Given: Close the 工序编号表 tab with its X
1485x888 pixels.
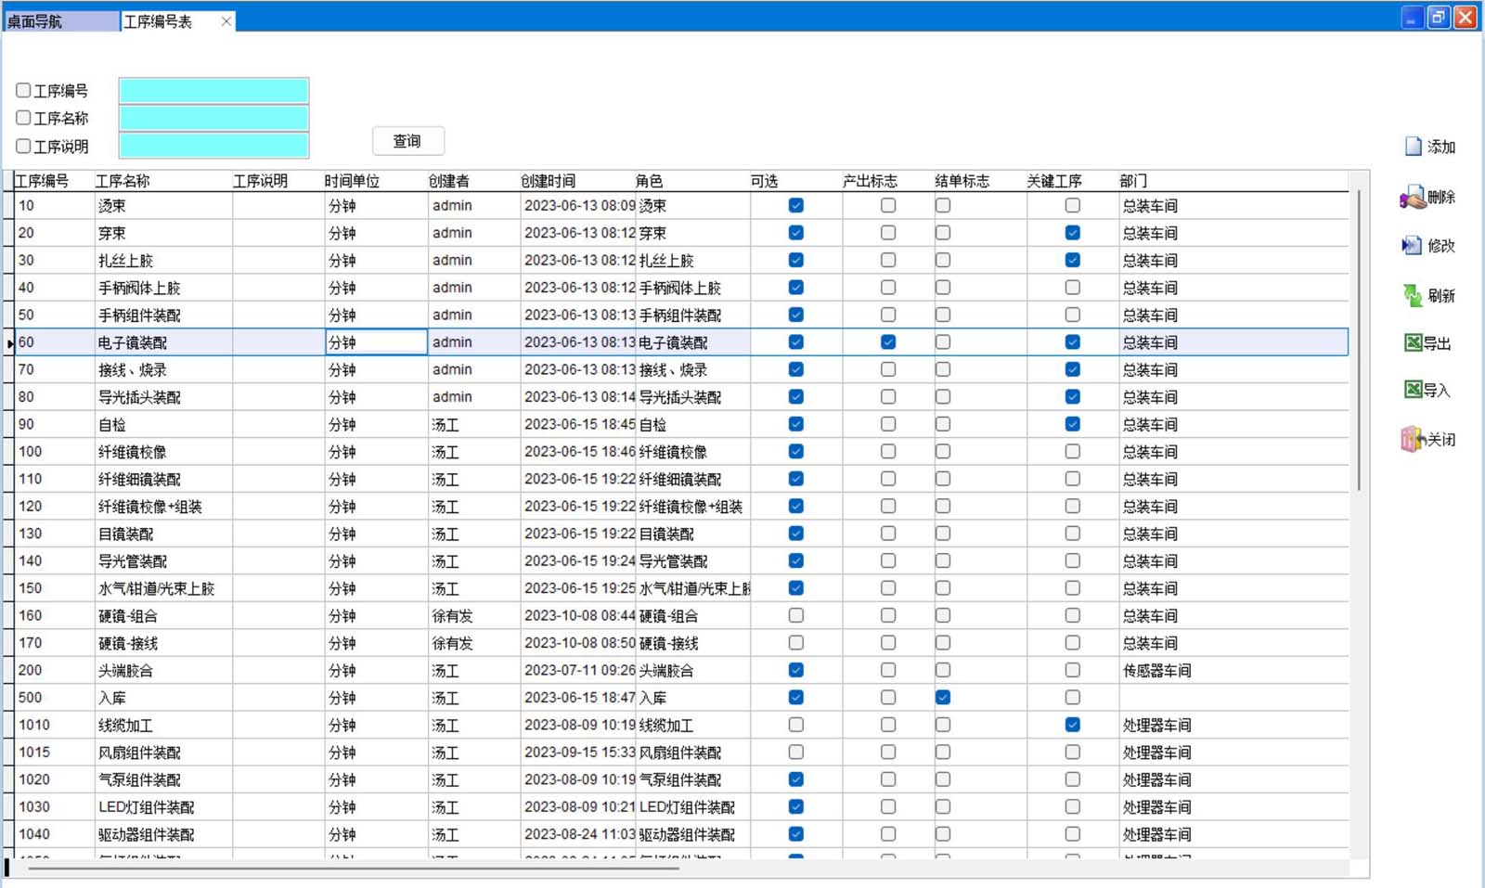Looking at the screenshot, I should 226,21.
